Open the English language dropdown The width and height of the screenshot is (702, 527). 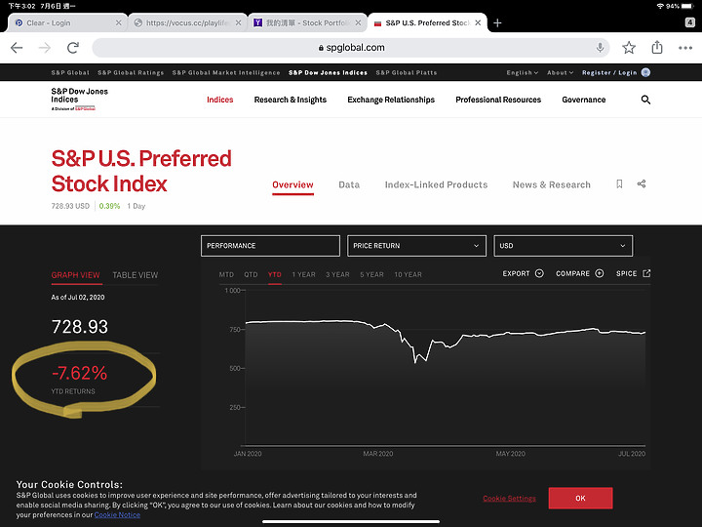tap(522, 72)
